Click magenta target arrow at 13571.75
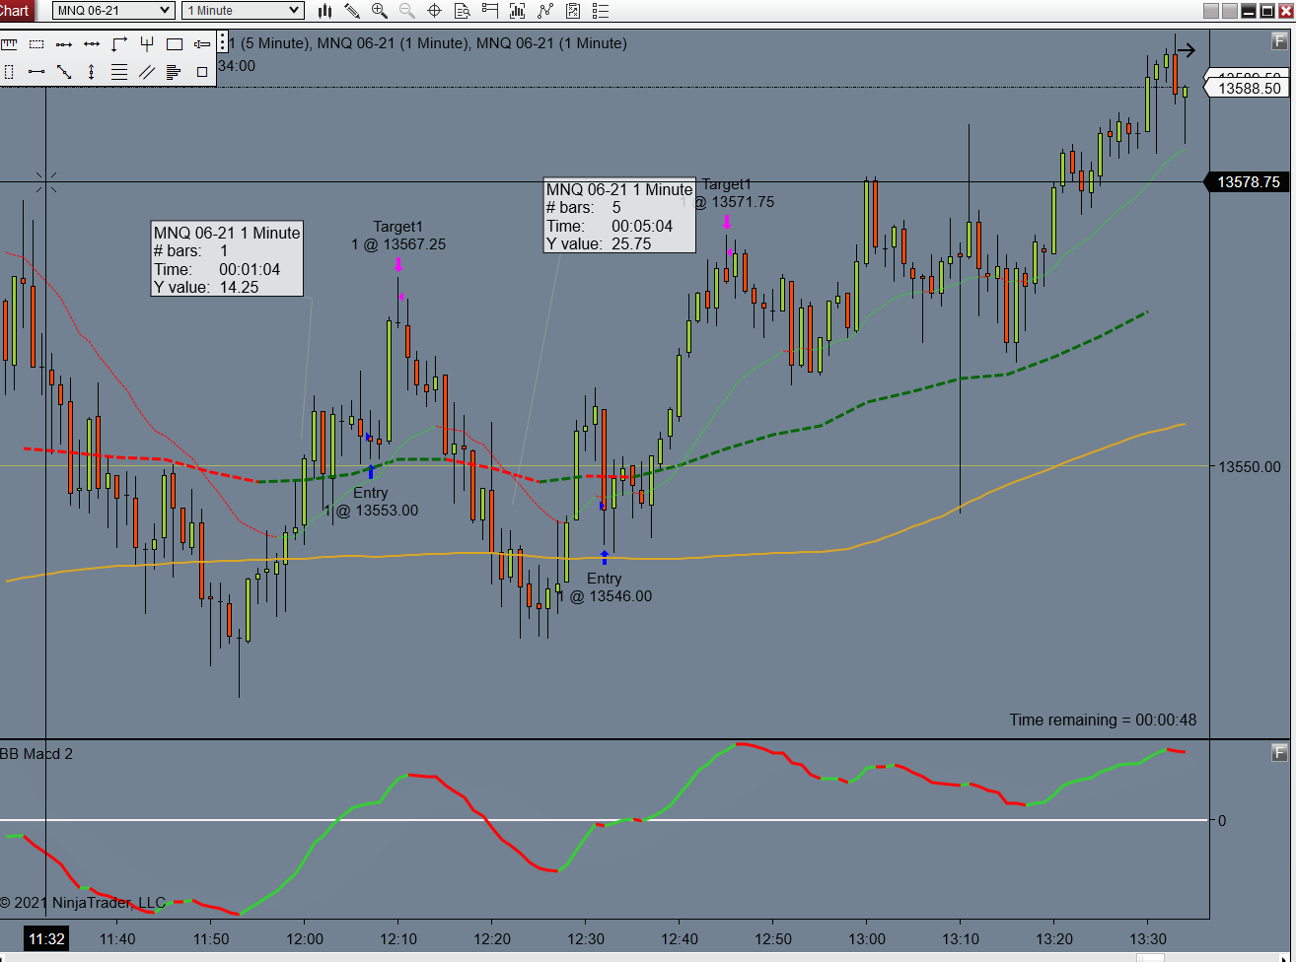1296x962 pixels. coord(727,222)
